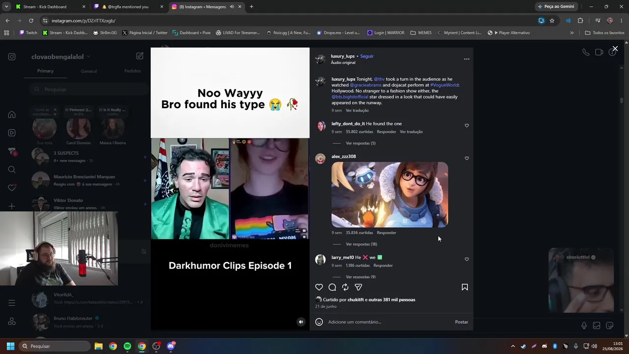
Task: Open the 3 SUSPECTS conversation
Action: (86, 156)
